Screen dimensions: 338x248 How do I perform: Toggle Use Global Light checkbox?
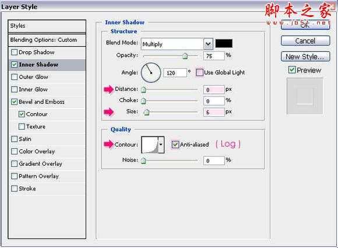click(x=199, y=72)
